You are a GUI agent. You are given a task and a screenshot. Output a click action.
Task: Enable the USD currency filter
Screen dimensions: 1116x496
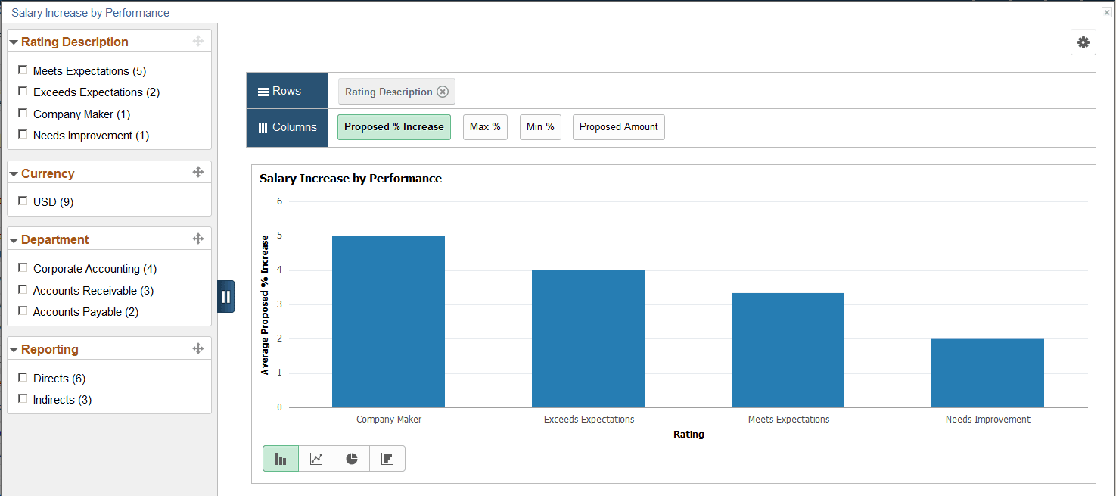pos(23,200)
